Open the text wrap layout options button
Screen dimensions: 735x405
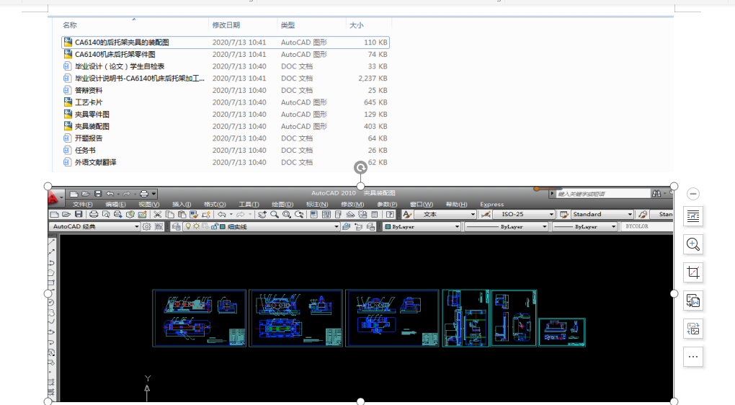[x=692, y=216]
